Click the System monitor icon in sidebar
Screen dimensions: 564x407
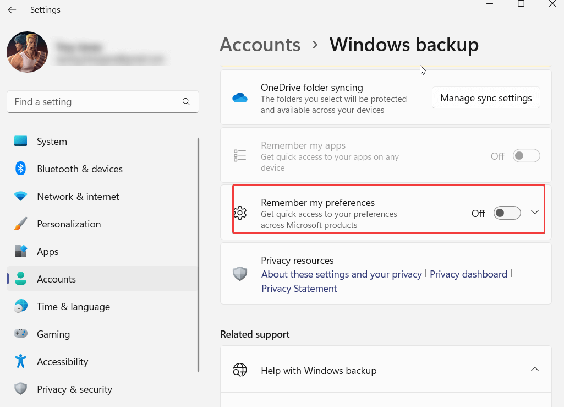[21, 142]
